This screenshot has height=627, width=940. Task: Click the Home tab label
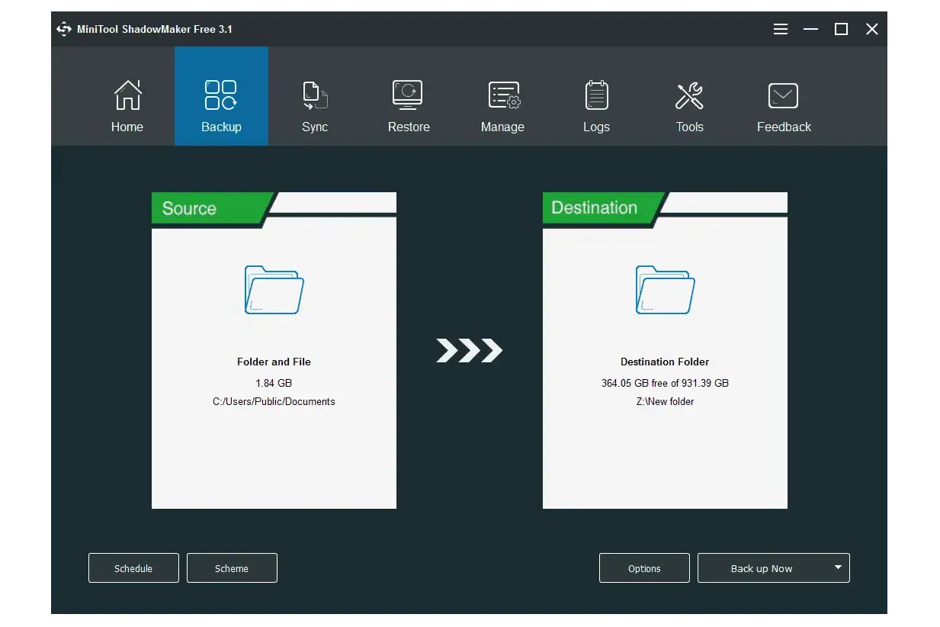127,127
